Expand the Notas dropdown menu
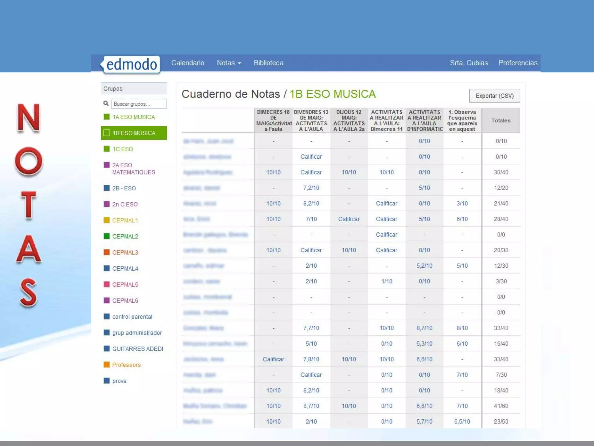 (229, 63)
